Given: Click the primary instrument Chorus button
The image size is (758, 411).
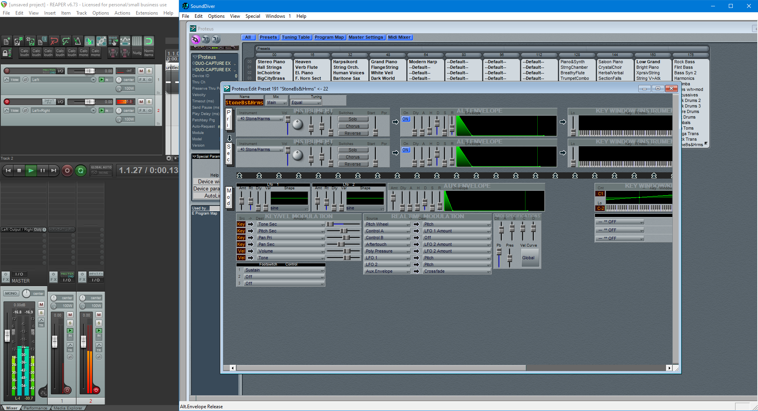Looking at the screenshot, I should [x=353, y=126].
